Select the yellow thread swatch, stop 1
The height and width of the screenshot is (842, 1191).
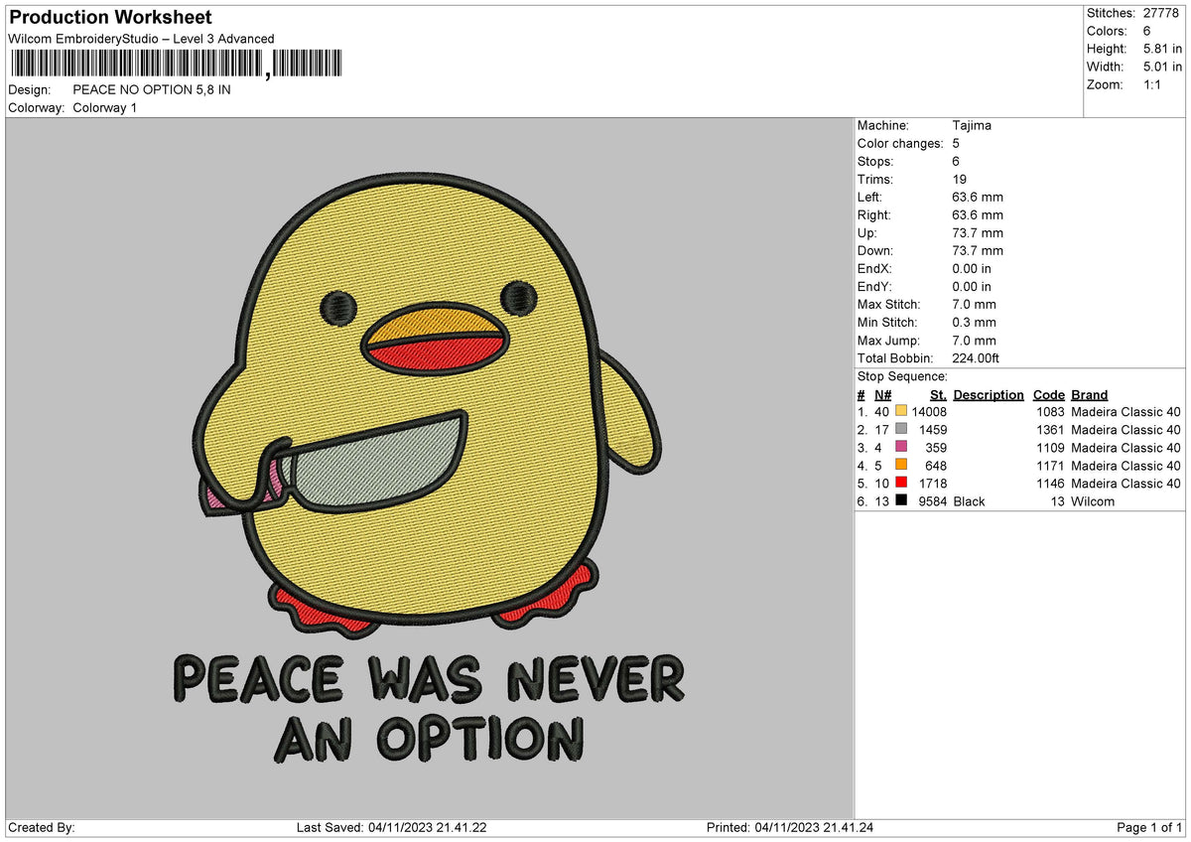click(901, 412)
